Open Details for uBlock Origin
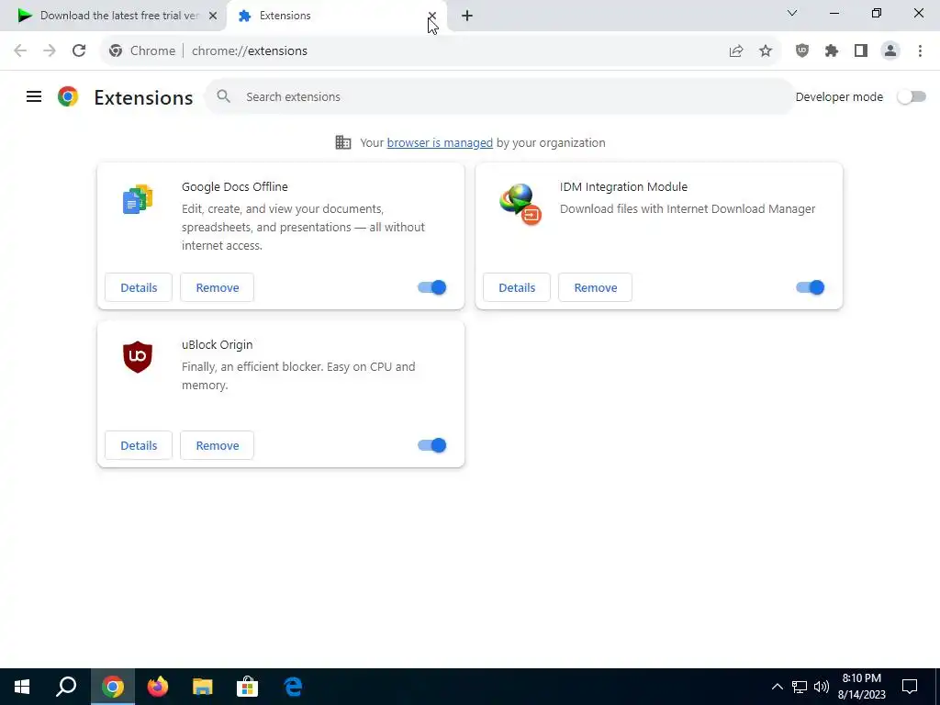Image resolution: width=940 pixels, height=705 pixels. [x=139, y=445]
